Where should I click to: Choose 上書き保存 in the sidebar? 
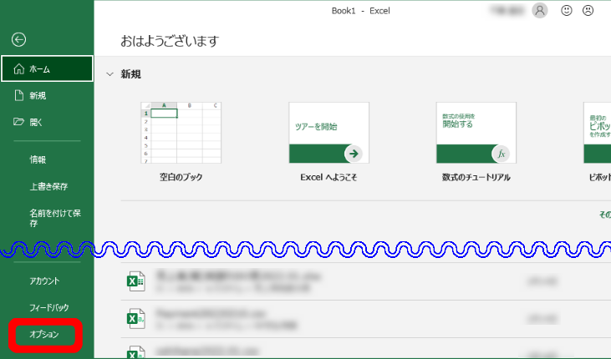pyautogui.click(x=48, y=186)
